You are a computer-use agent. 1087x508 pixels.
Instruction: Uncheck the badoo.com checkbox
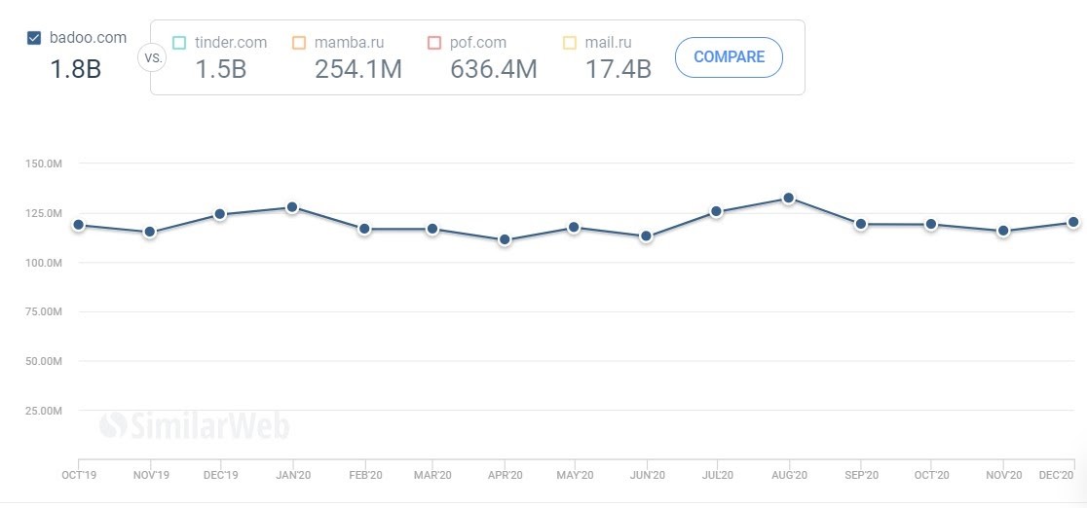[x=34, y=38]
